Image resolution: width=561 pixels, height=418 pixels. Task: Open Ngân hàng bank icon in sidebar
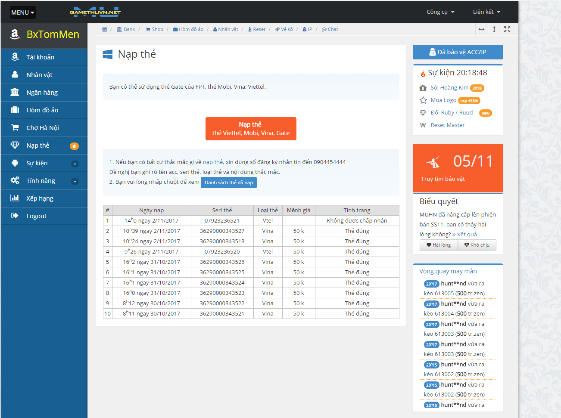[x=15, y=93]
